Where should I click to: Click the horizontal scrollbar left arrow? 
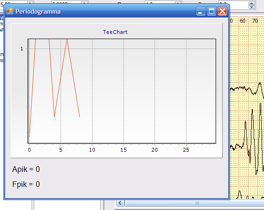tap(120, 203)
